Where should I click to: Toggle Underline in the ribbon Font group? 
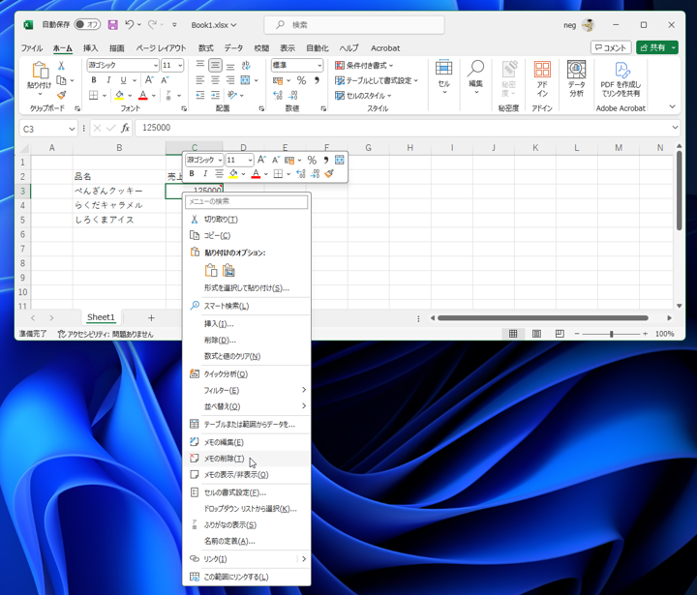coord(123,80)
